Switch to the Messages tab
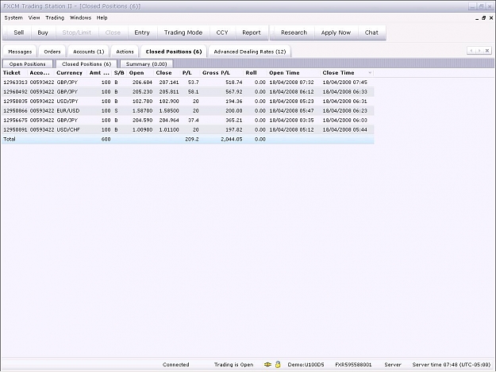Image resolution: width=496 pixels, height=372 pixels. pyautogui.click(x=20, y=52)
